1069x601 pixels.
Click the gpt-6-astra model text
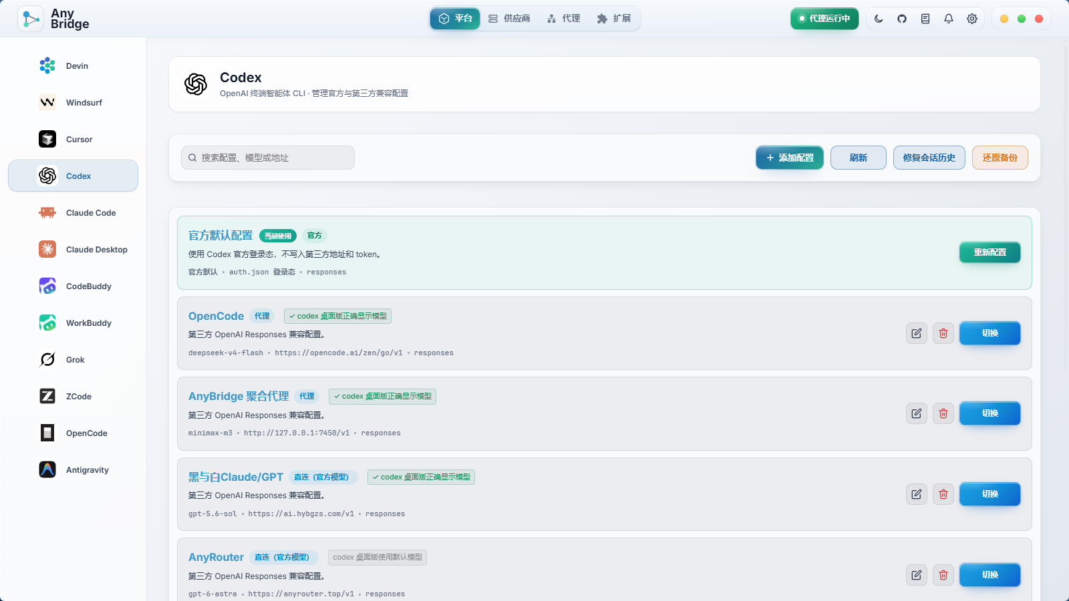tap(212, 594)
